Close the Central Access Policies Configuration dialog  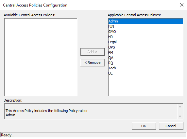(x=182, y=5)
